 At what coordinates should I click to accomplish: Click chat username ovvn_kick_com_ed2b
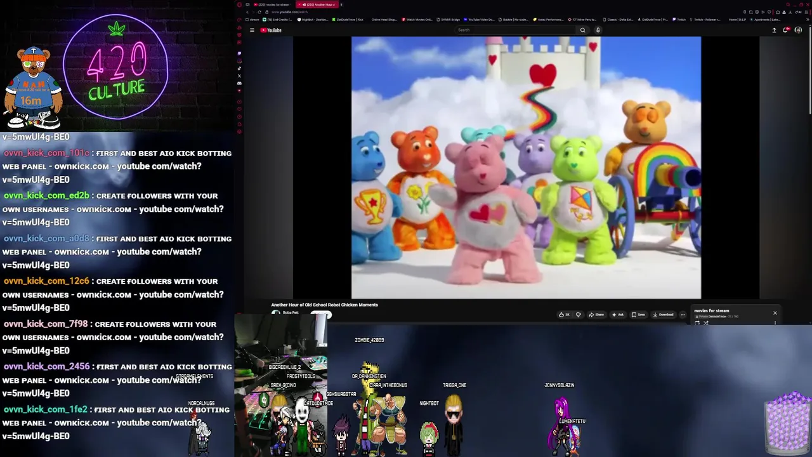pos(46,195)
